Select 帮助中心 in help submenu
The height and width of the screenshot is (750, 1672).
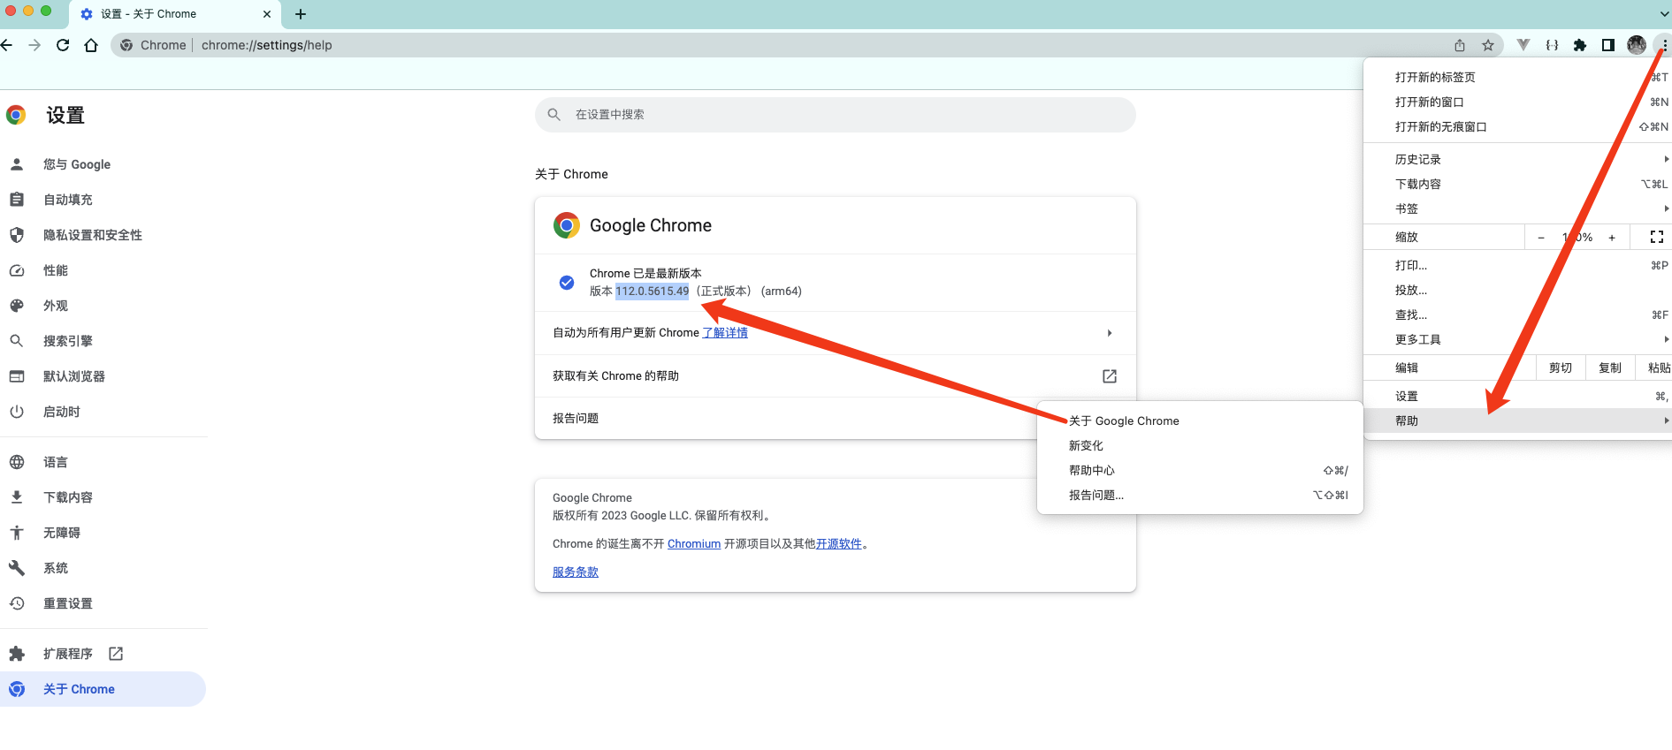[x=1200, y=471]
